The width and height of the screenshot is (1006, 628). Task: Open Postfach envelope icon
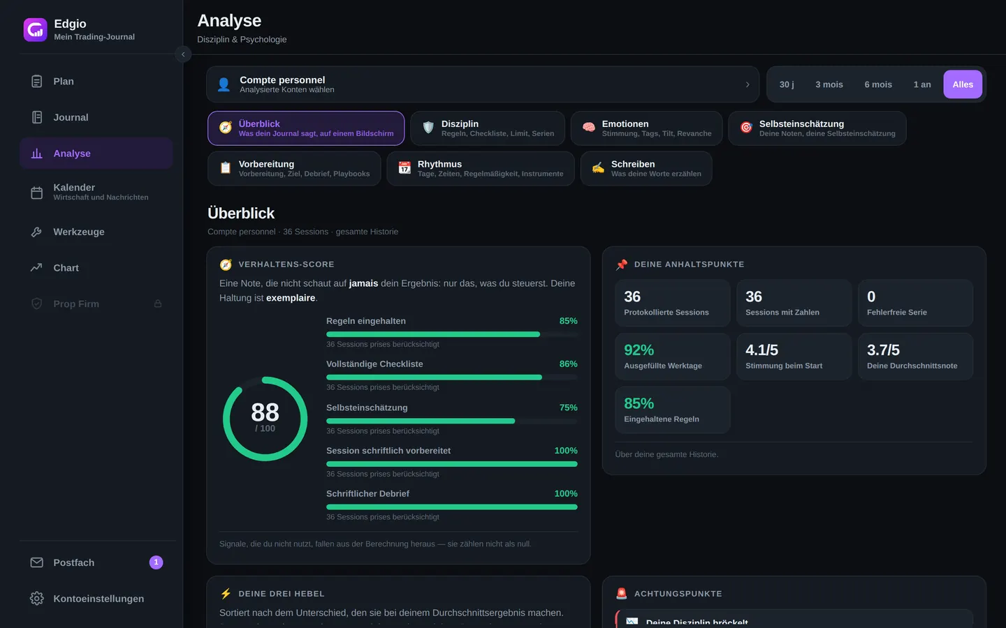click(x=37, y=562)
